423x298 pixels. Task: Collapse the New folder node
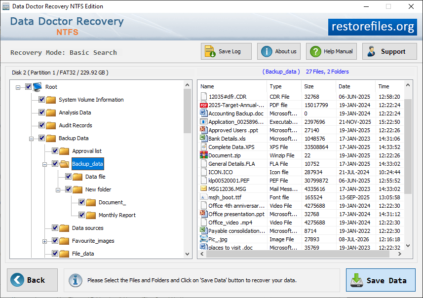(x=58, y=190)
